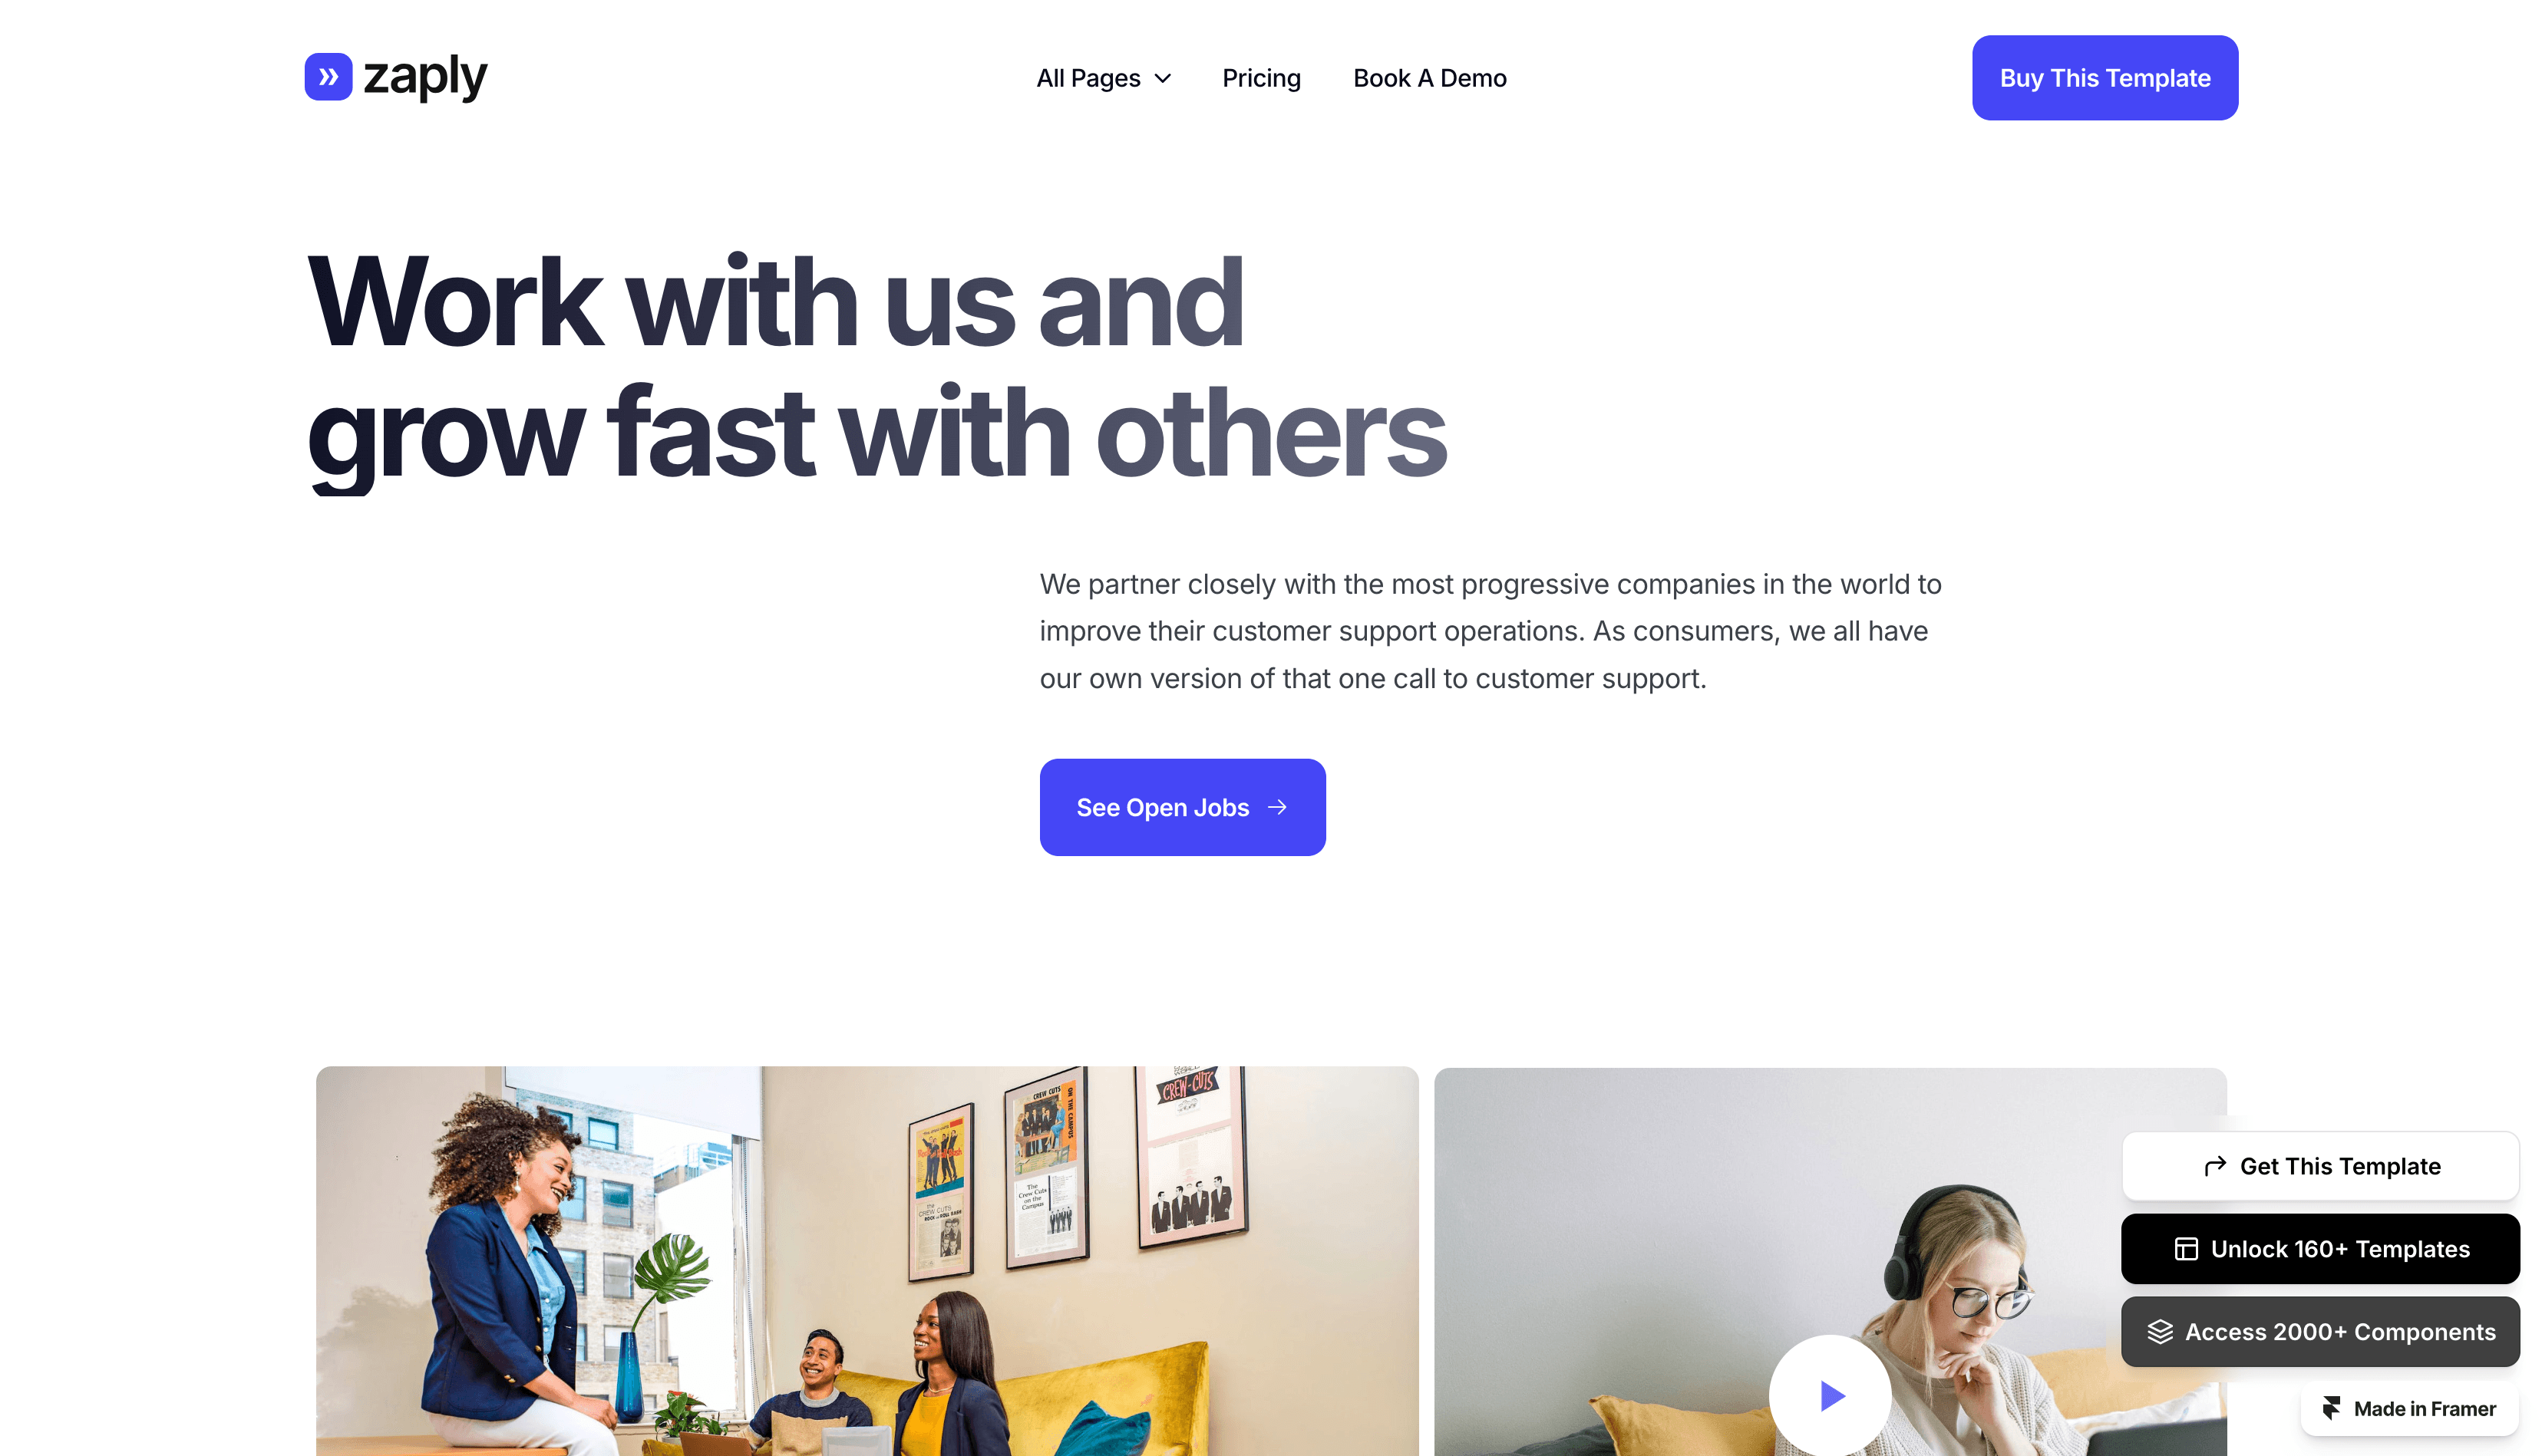The image size is (2542, 1456).
Task: Click the See Open Jobs button
Action: pyautogui.click(x=1183, y=807)
